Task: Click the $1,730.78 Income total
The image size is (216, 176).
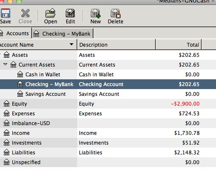Action: coord(187,133)
